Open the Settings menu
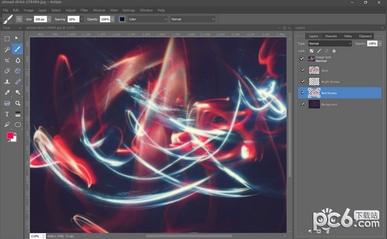Screen dimensions: 387x239 tap(129, 10)
